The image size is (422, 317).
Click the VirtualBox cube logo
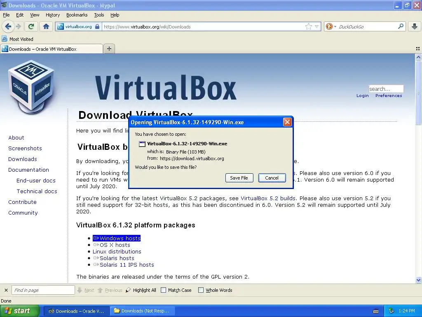pyautogui.click(x=31, y=88)
